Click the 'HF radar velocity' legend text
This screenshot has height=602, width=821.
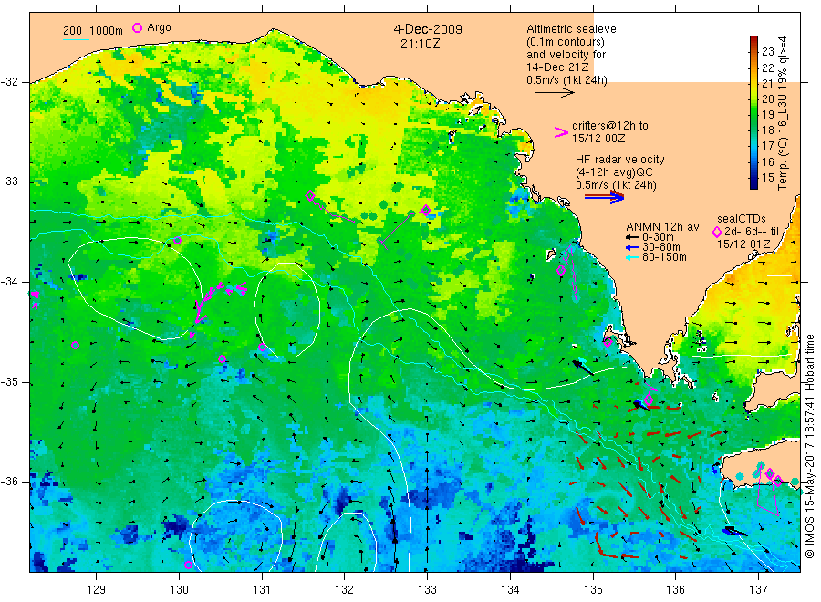coord(620,159)
